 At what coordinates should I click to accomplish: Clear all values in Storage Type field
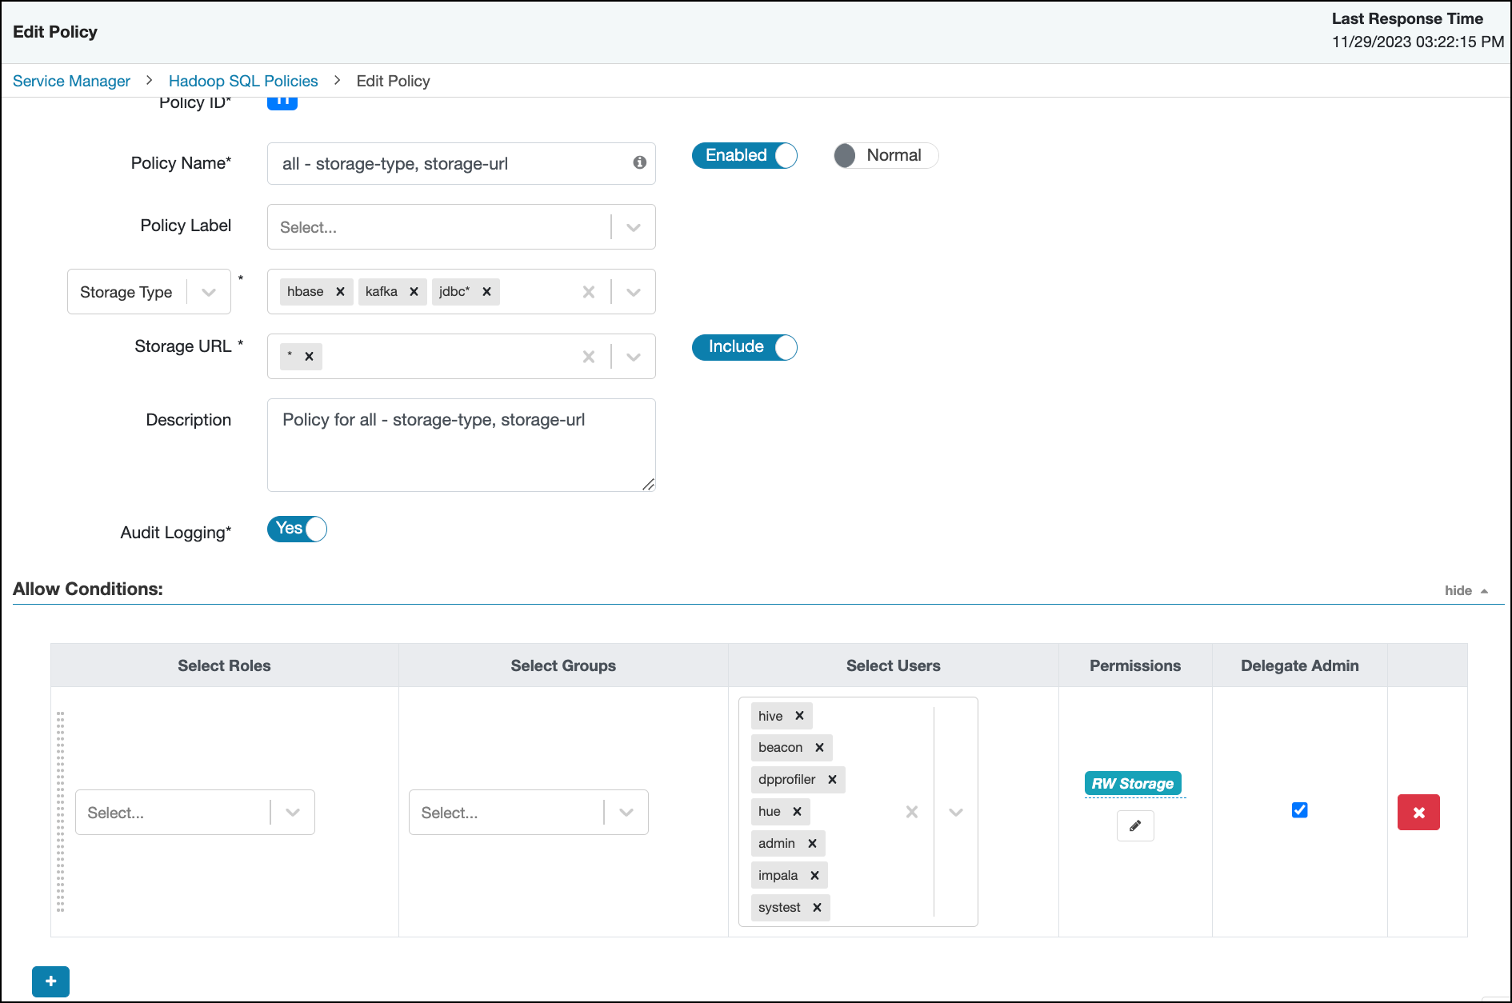tap(589, 291)
